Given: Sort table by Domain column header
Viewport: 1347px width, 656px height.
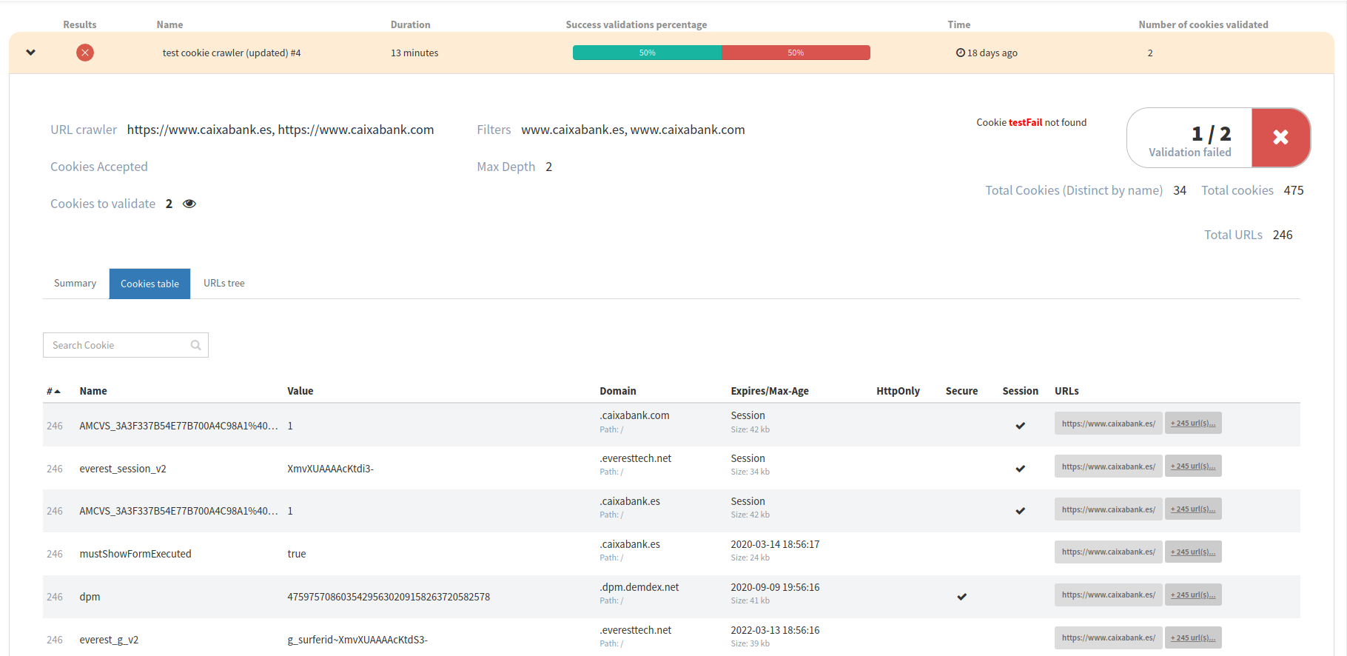Looking at the screenshot, I should click(x=618, y=391).
